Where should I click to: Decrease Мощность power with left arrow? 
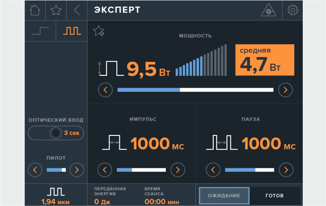tap(105, 90)
